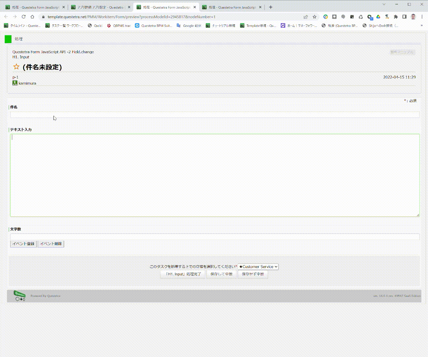Image resolution: width=428 pixels, height=357 pixels.
Task: Reload the page with the refresh icon
Action: [23, 17]
